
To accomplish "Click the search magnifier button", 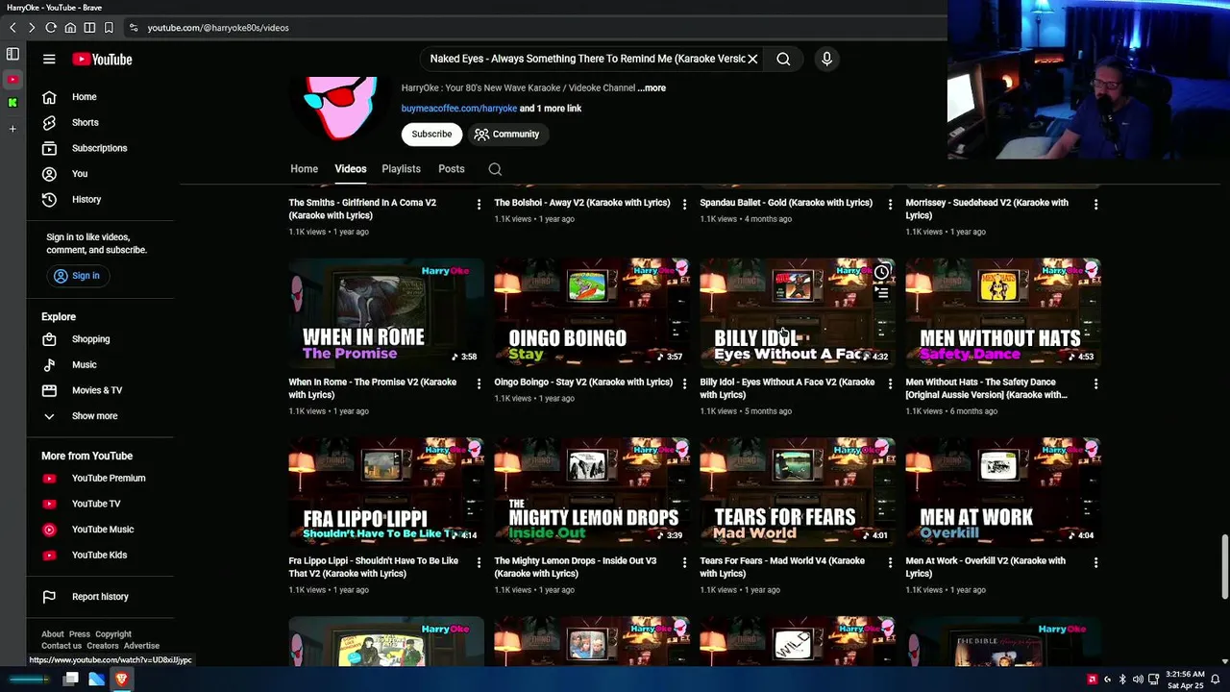I will click(783, 60).
